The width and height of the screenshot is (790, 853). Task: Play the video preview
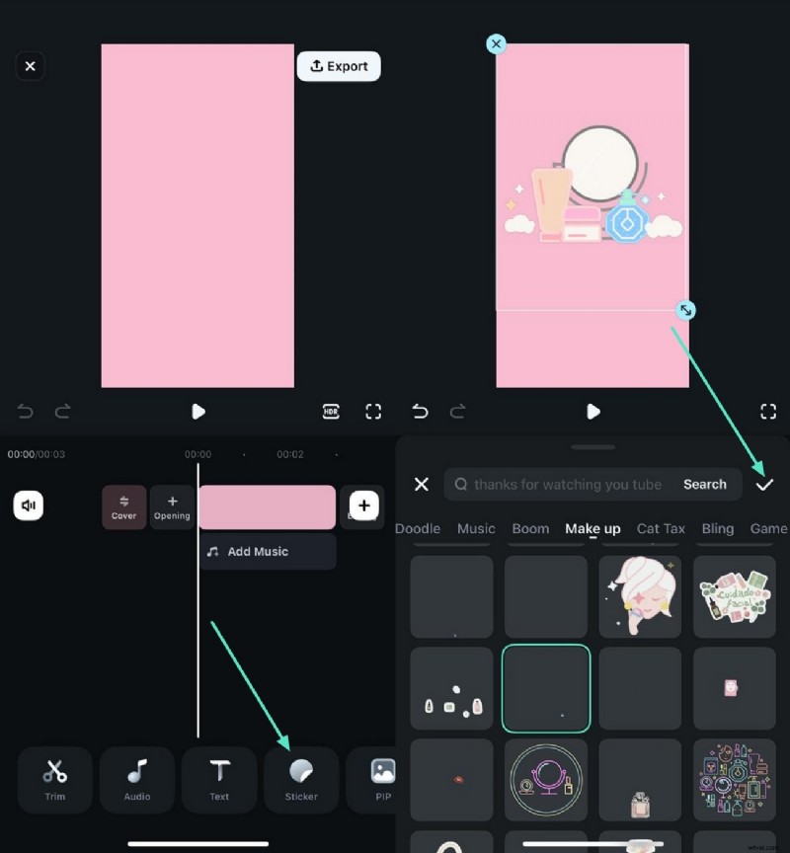198,412
